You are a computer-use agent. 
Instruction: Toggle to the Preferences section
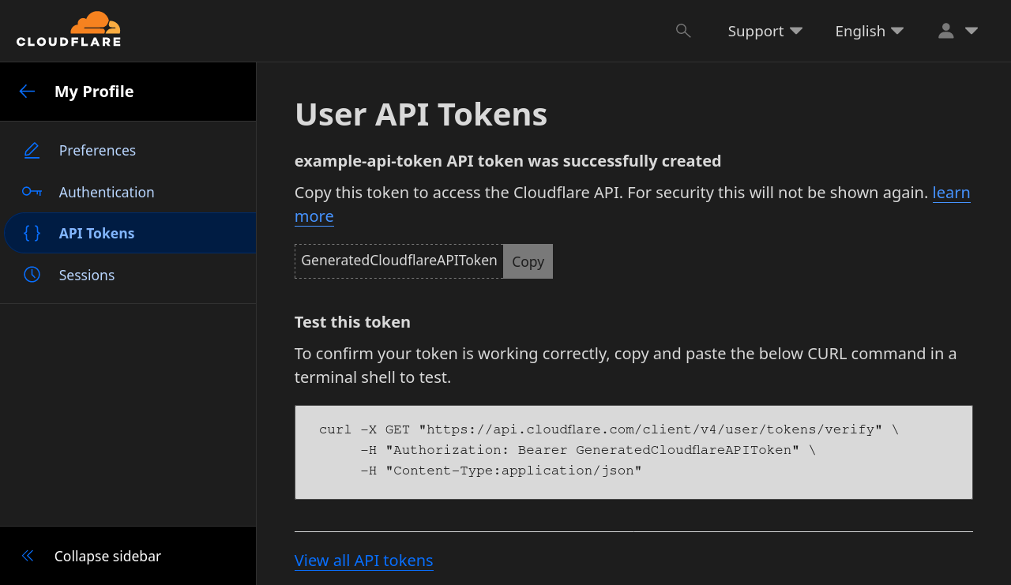97,150
